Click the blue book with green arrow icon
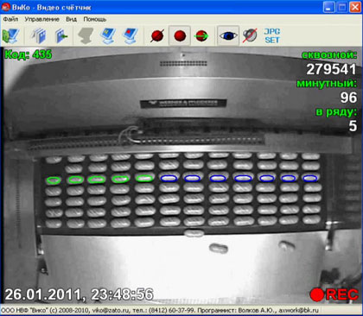Image resolution: width=363 pixels, height=316 pixels. pyautogui.click(x=61, y=35)
